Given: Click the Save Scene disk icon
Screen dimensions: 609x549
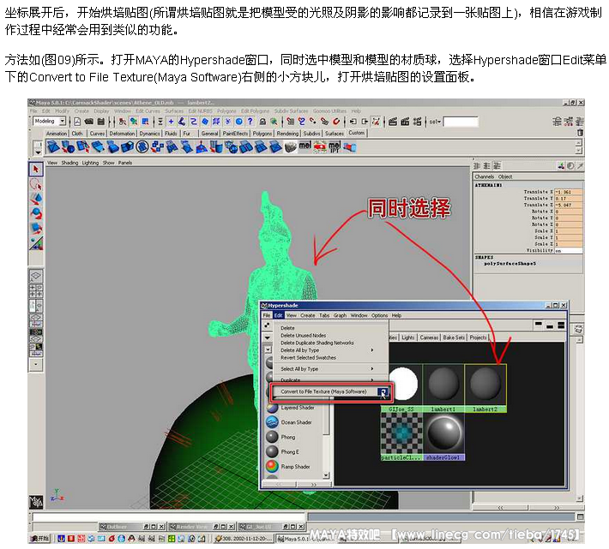Looking at the screenshot, I should point(101,122).
